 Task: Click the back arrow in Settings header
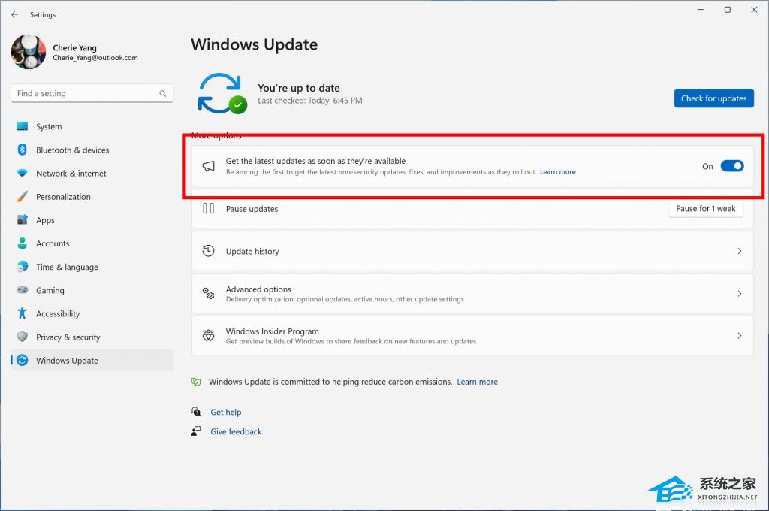tap(14, 14)
